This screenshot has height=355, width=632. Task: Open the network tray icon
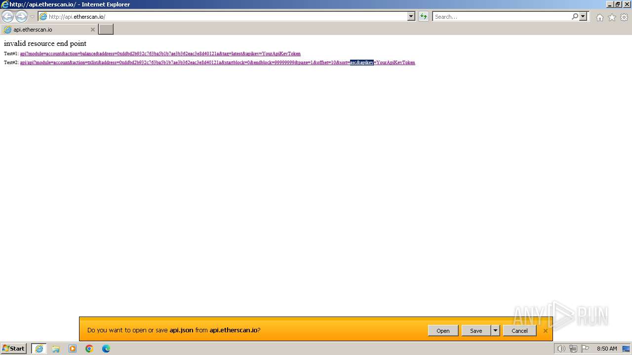pyautogui.click(x=573, y=349)
